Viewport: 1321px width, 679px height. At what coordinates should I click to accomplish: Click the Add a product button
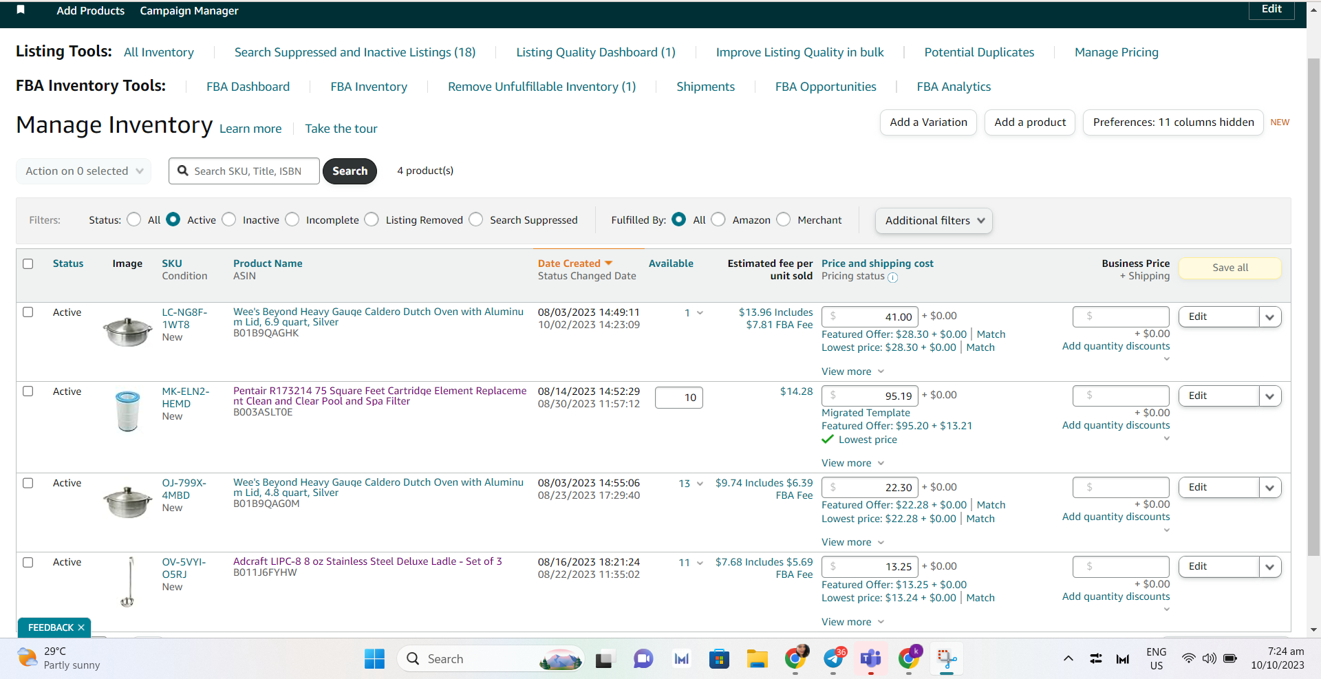pyautogui.click(x=1030, y=122)
